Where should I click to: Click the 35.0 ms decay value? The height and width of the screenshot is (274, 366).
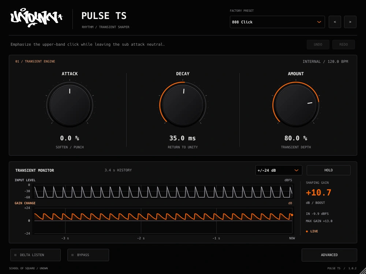pos(183,138)
